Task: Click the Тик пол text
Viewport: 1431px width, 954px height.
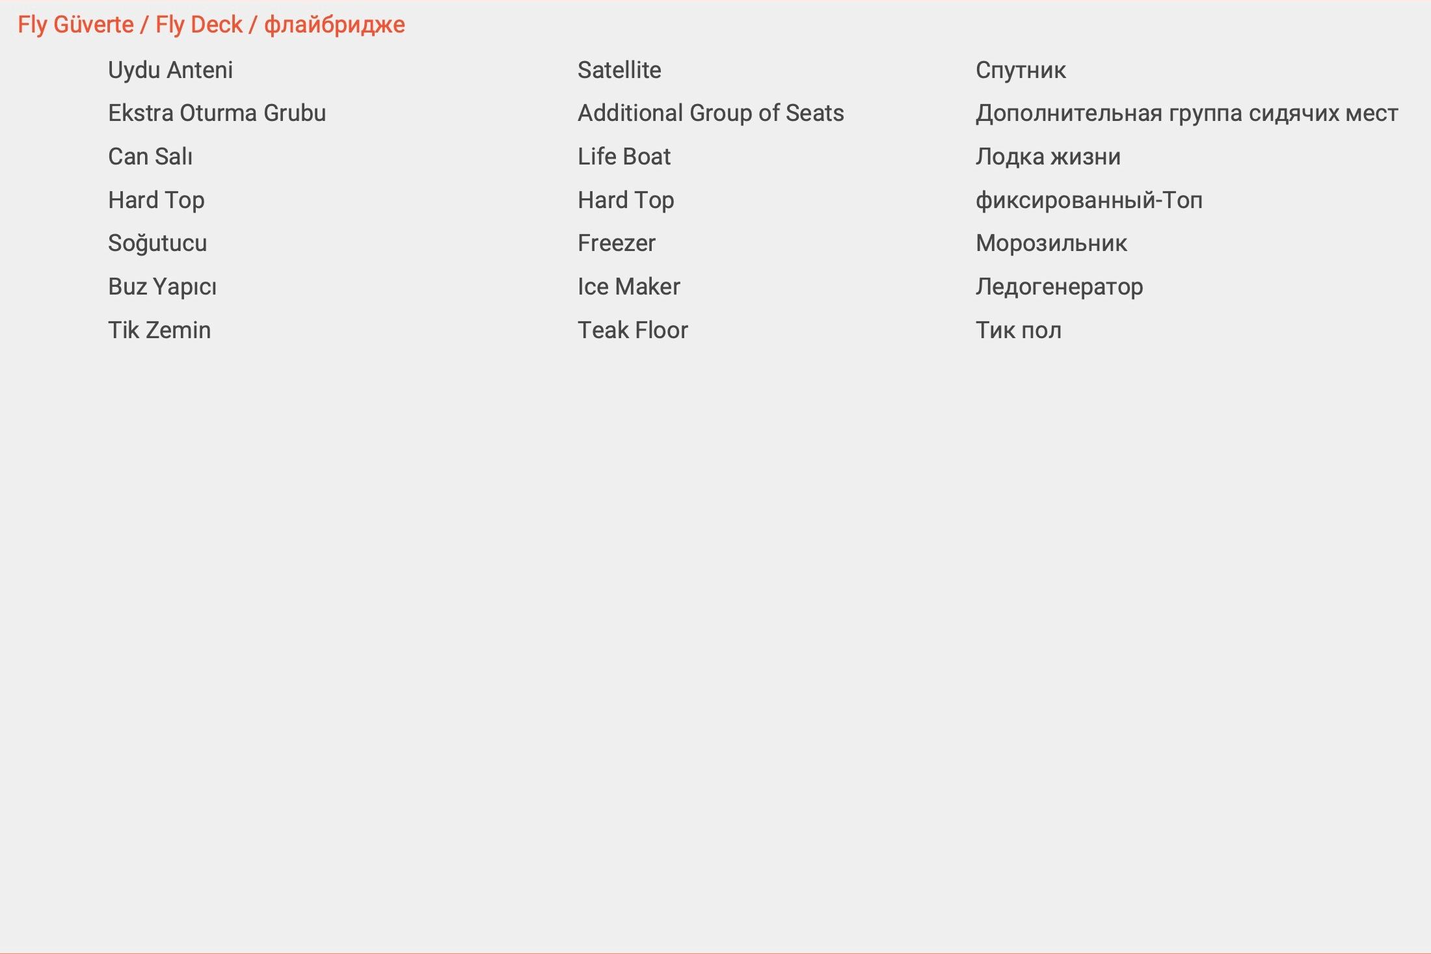Action: [x=1018, y=330]
